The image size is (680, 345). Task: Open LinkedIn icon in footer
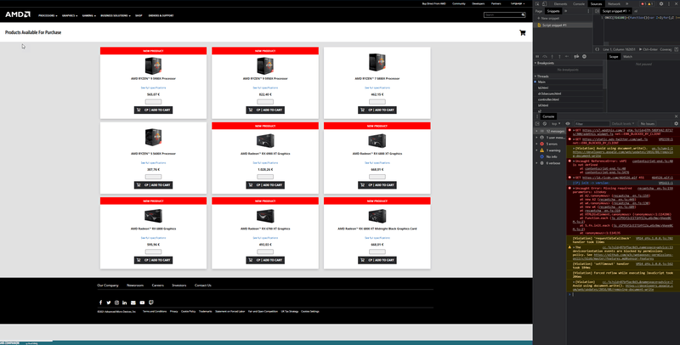click(x=124, y=303)
